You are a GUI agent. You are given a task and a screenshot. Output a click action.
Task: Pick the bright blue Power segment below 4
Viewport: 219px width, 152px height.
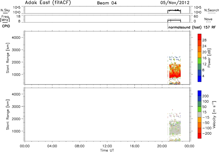tap(200, 79)
